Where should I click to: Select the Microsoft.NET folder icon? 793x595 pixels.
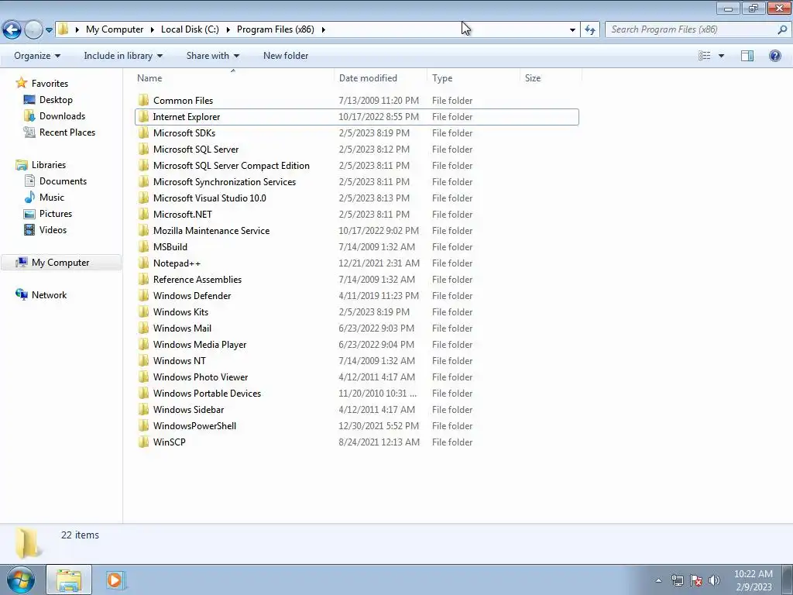pyautogui.click(x=143, y=214)
